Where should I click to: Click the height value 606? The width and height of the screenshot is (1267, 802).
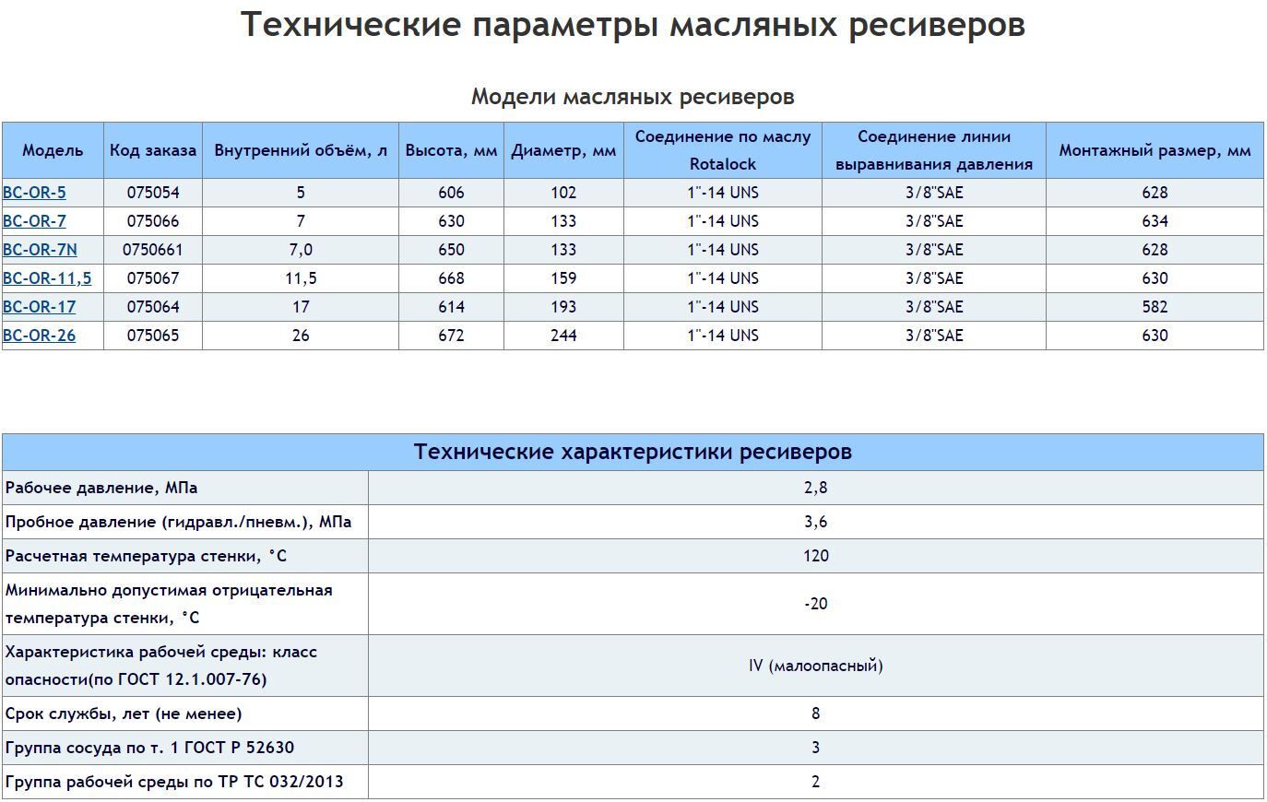pyautogui.click(x=451, y=193)
